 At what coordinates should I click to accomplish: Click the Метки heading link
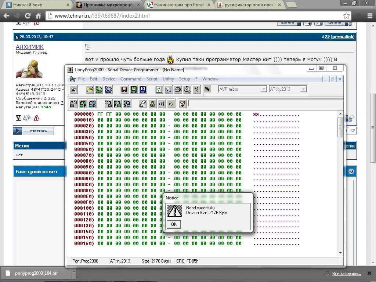pyautogui.click(x=22, y=146)
